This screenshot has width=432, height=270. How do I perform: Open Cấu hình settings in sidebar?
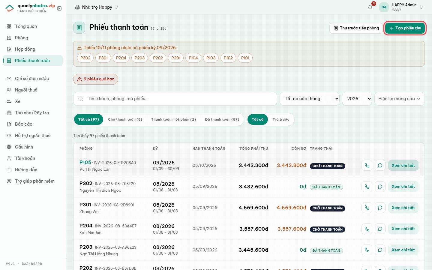click(x=33, y=147)
